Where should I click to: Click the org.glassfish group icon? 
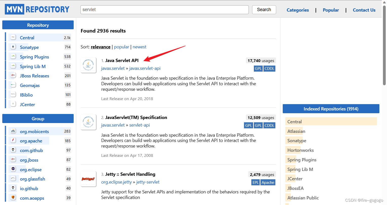13,179
